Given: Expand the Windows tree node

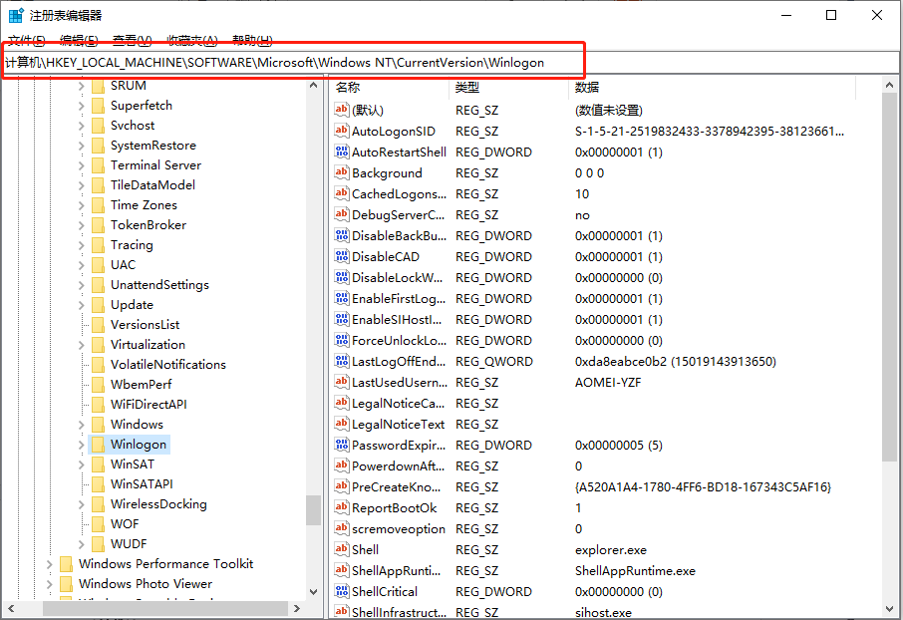Looking at the screenshot, I should pyautogui.click(x=82, y=424).
